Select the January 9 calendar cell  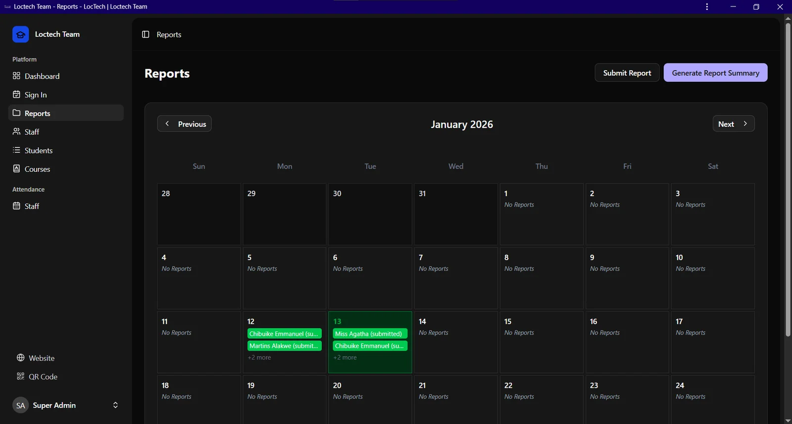[x=627, y=278]
